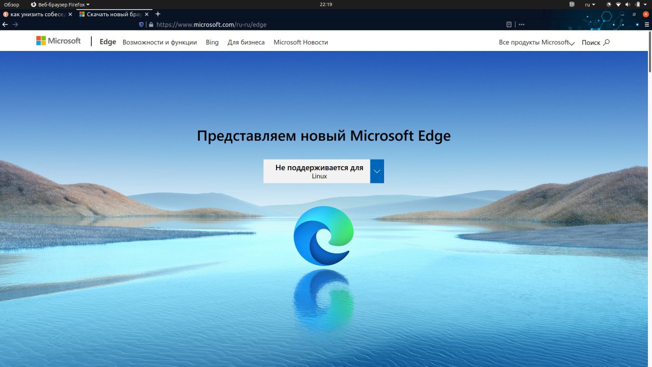This screenshot has height=367, width=652.
Task: Click the Поиск search button
Action: pos(595,42)
